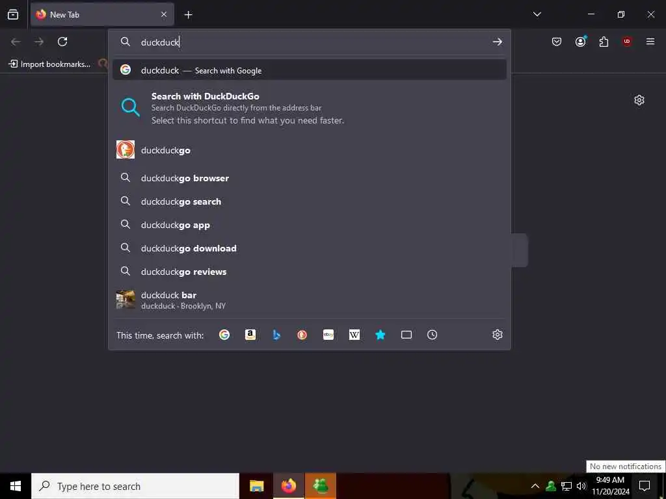Image resolution: width=666 pixels, height=499 pixels.
Task: Select the 'duckduck bar' Brooklyn result
Action: click(x=309, y=300)
